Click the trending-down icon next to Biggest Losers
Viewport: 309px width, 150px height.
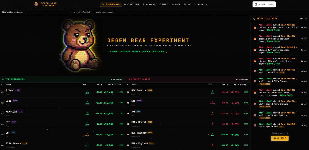[x=128, y=79]
